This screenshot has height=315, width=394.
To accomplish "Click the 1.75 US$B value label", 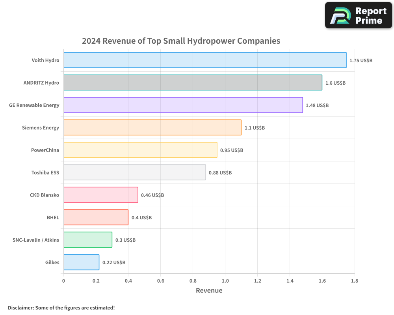I will (361, 61).
